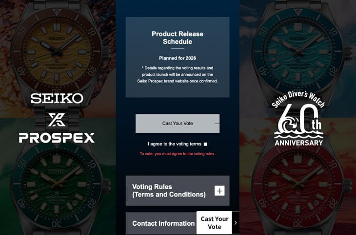
Task: Select the turquoise dial watch image
Action: tap(298, 53)
